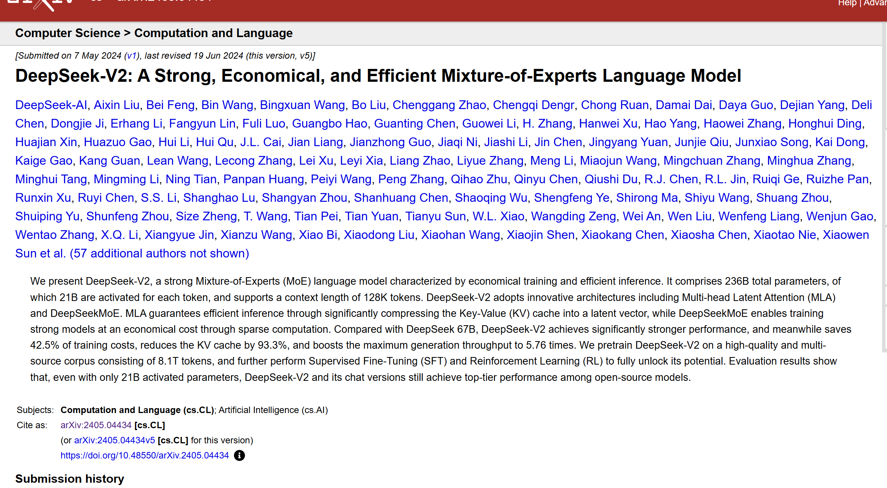This screenshot has height=488, width=887.
Task: Open author Daya Guo link
Action: 746,105
